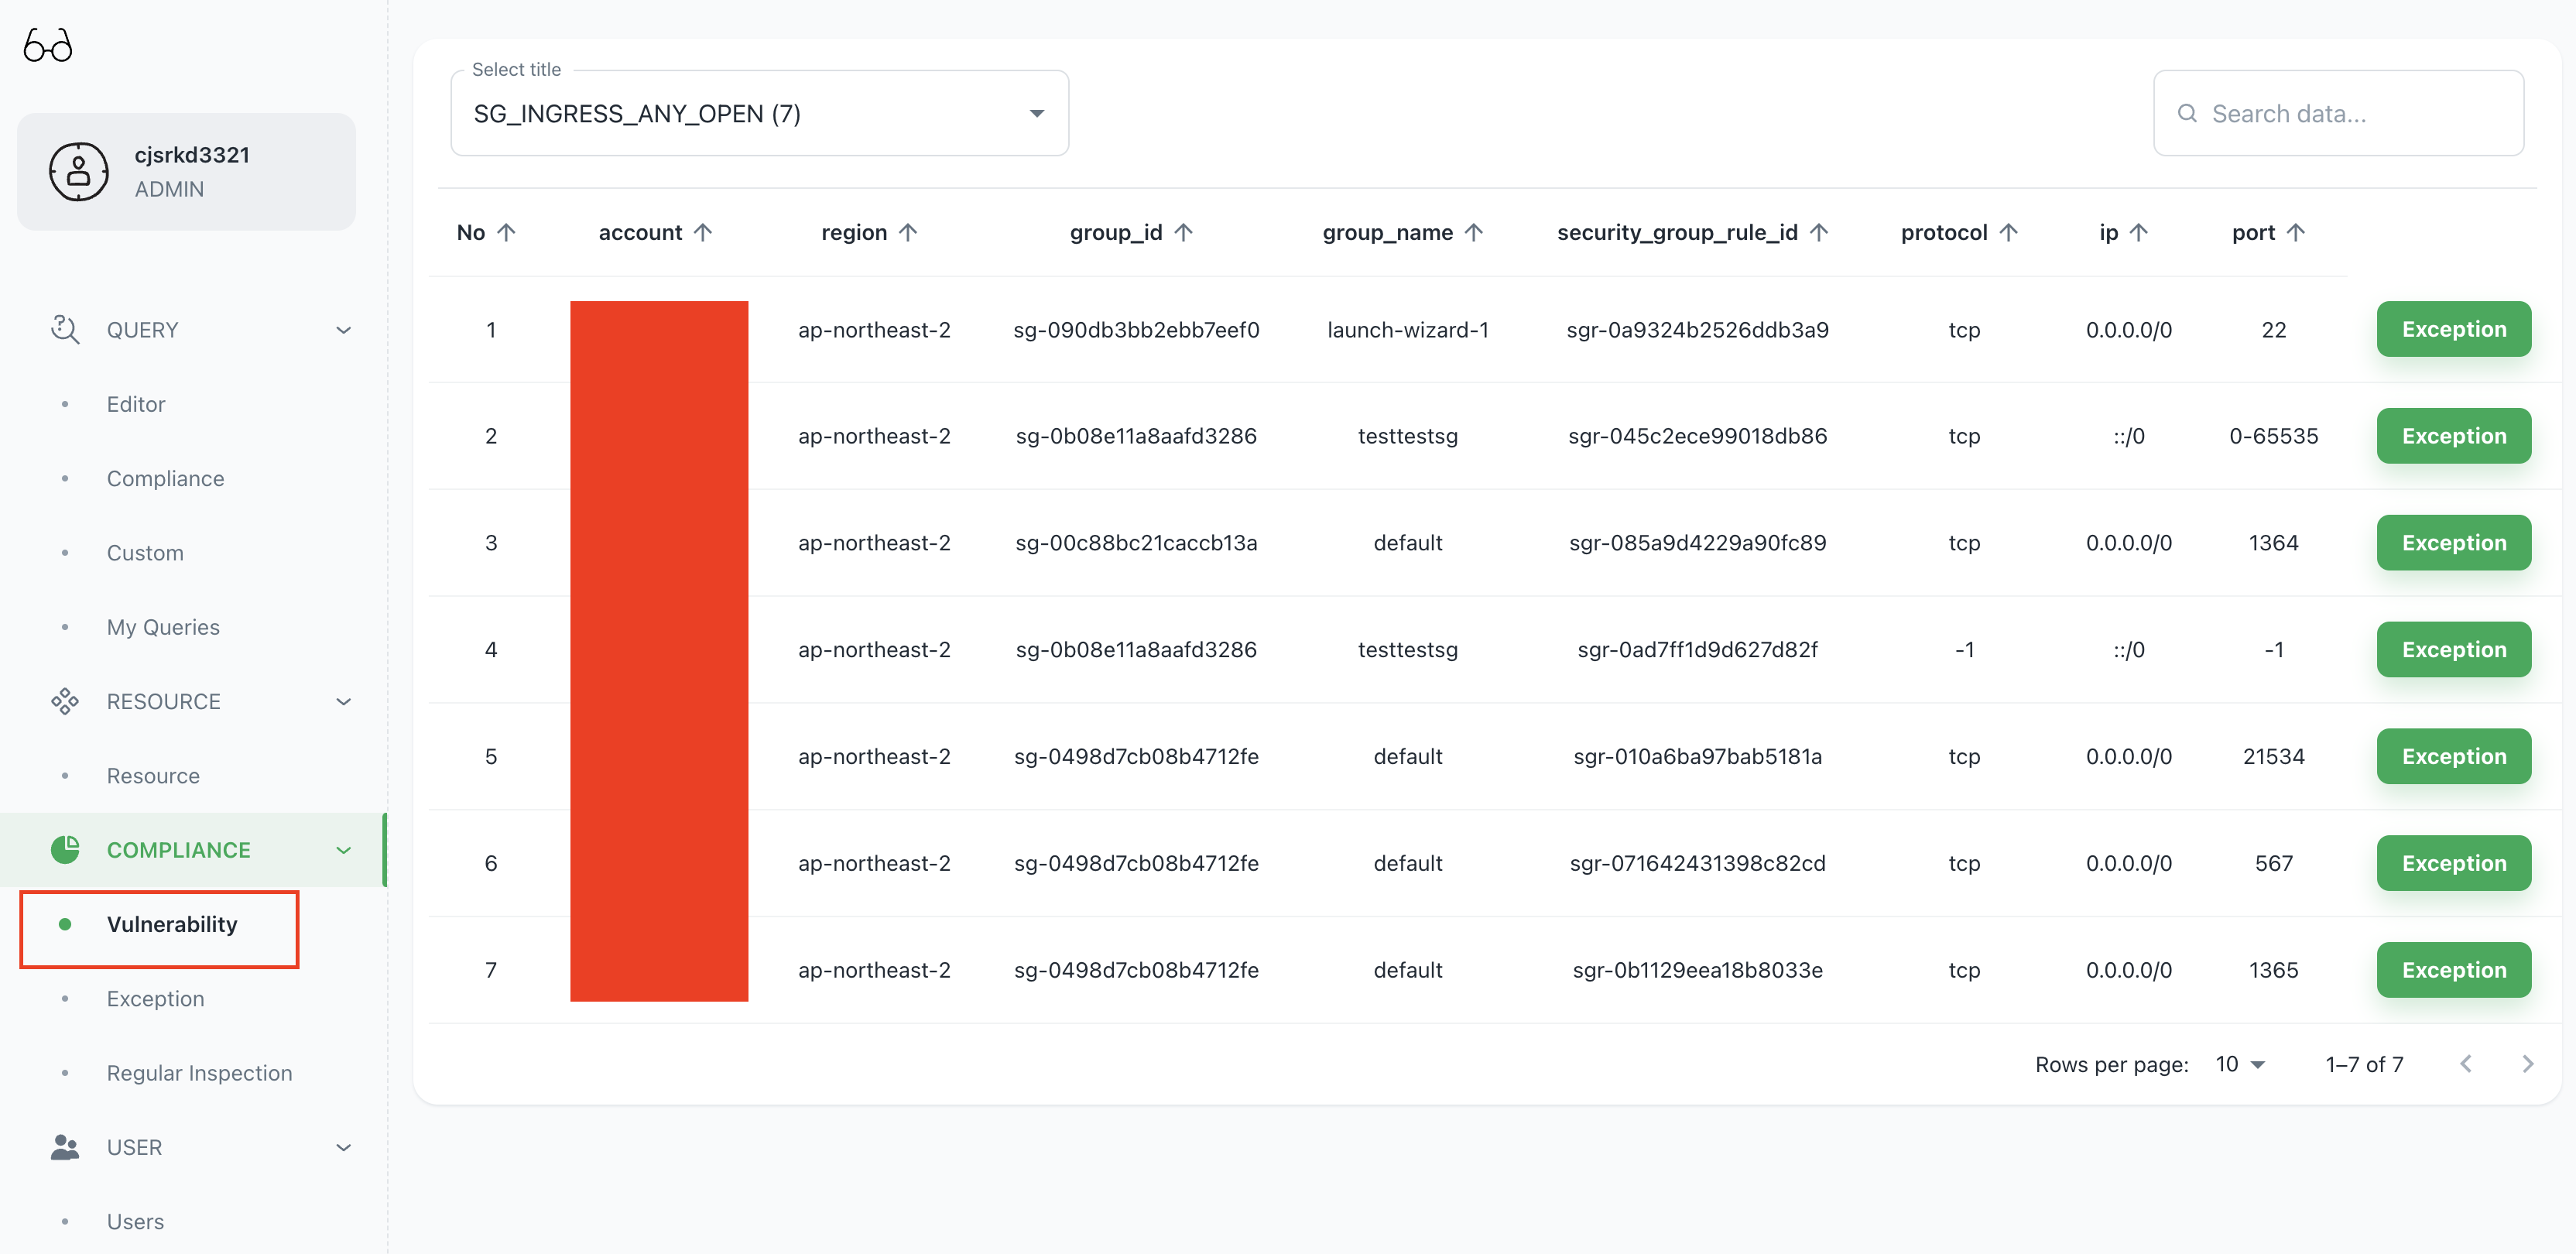The width and height of the screenshot is (2576, 1254).
Task: Go to next page arrow
Action: (2527, 1064)
